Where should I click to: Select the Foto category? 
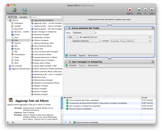point(16,40)
